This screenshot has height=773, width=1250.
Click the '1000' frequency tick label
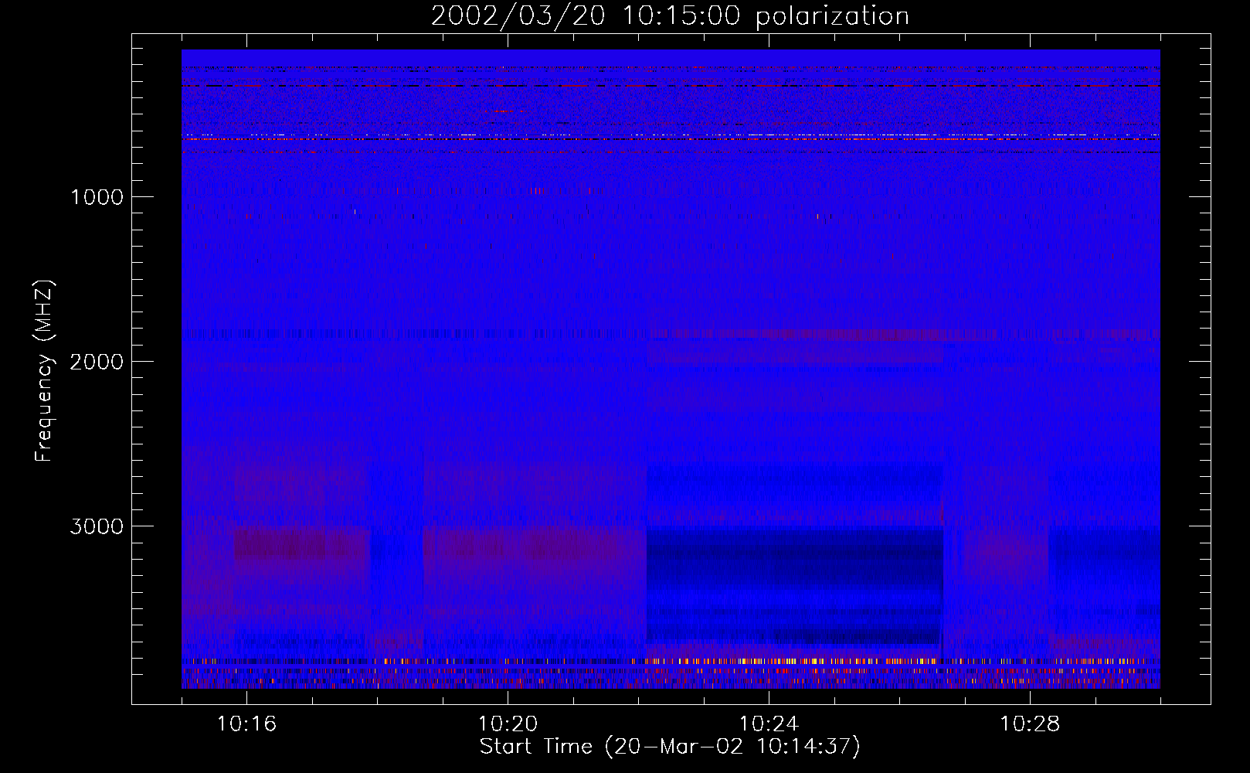tap(97, 197)
